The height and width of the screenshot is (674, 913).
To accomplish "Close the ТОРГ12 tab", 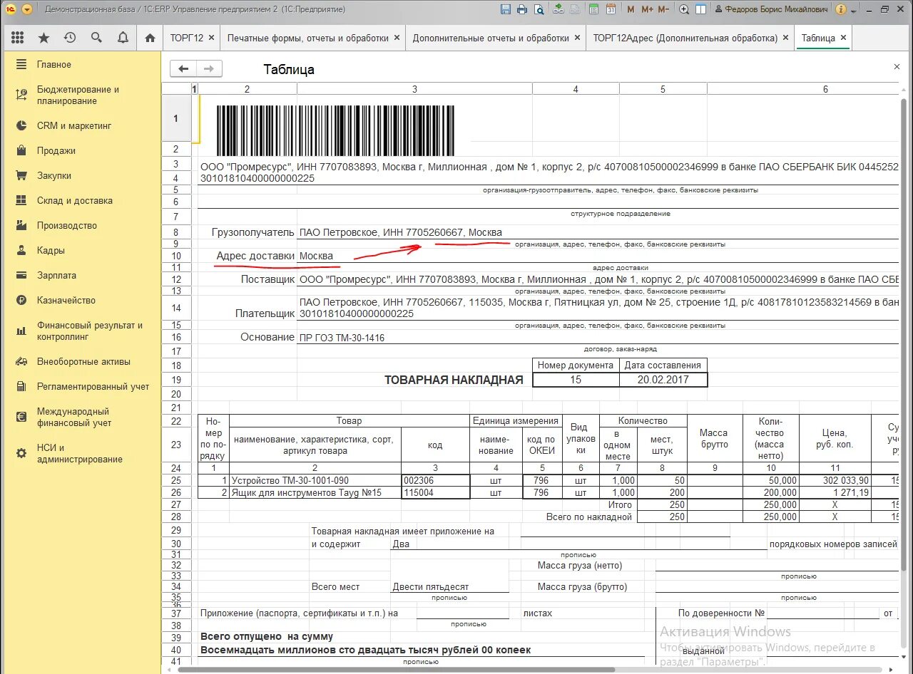I will coord(212,38).
